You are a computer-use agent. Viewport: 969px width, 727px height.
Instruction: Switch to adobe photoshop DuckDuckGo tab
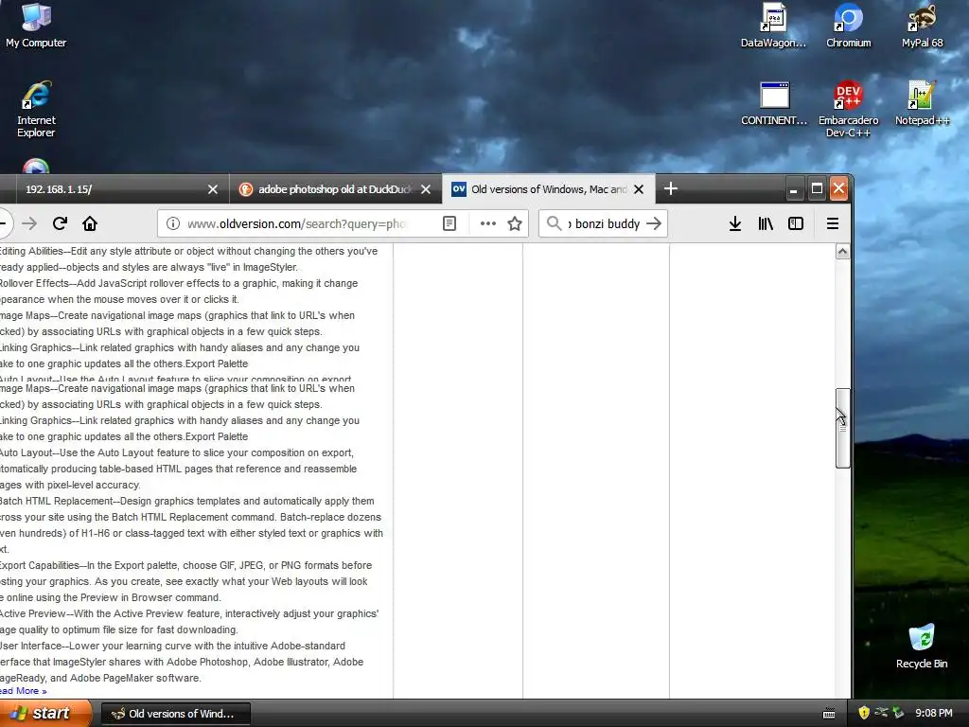point(335,189)
